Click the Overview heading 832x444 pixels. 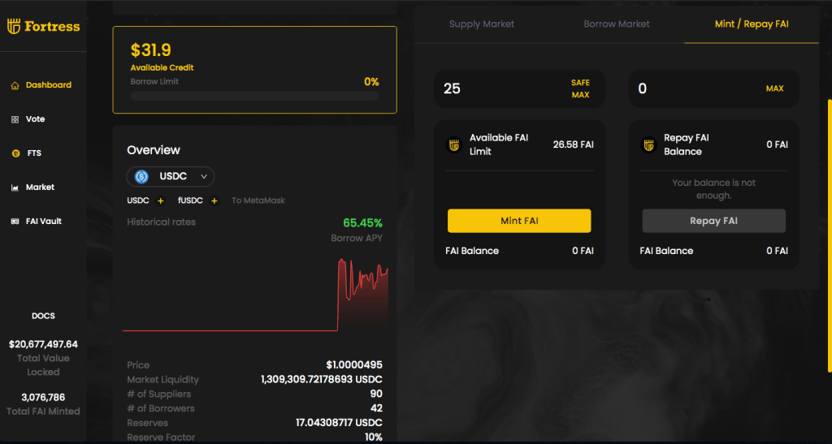[154, 150]
